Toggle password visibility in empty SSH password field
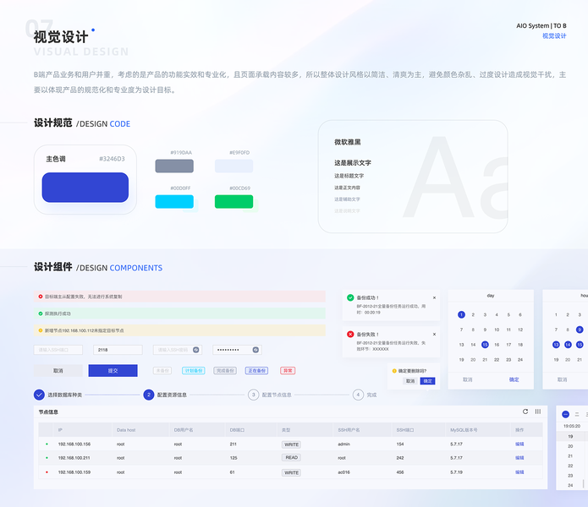This screenshot has height=507, width=588. [195, 350]
